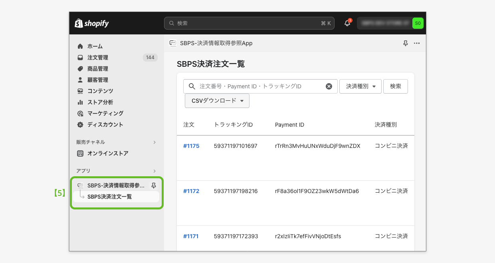Click tracking ID 59371197198216
This screenshot has height=263, width=495.
236,191
